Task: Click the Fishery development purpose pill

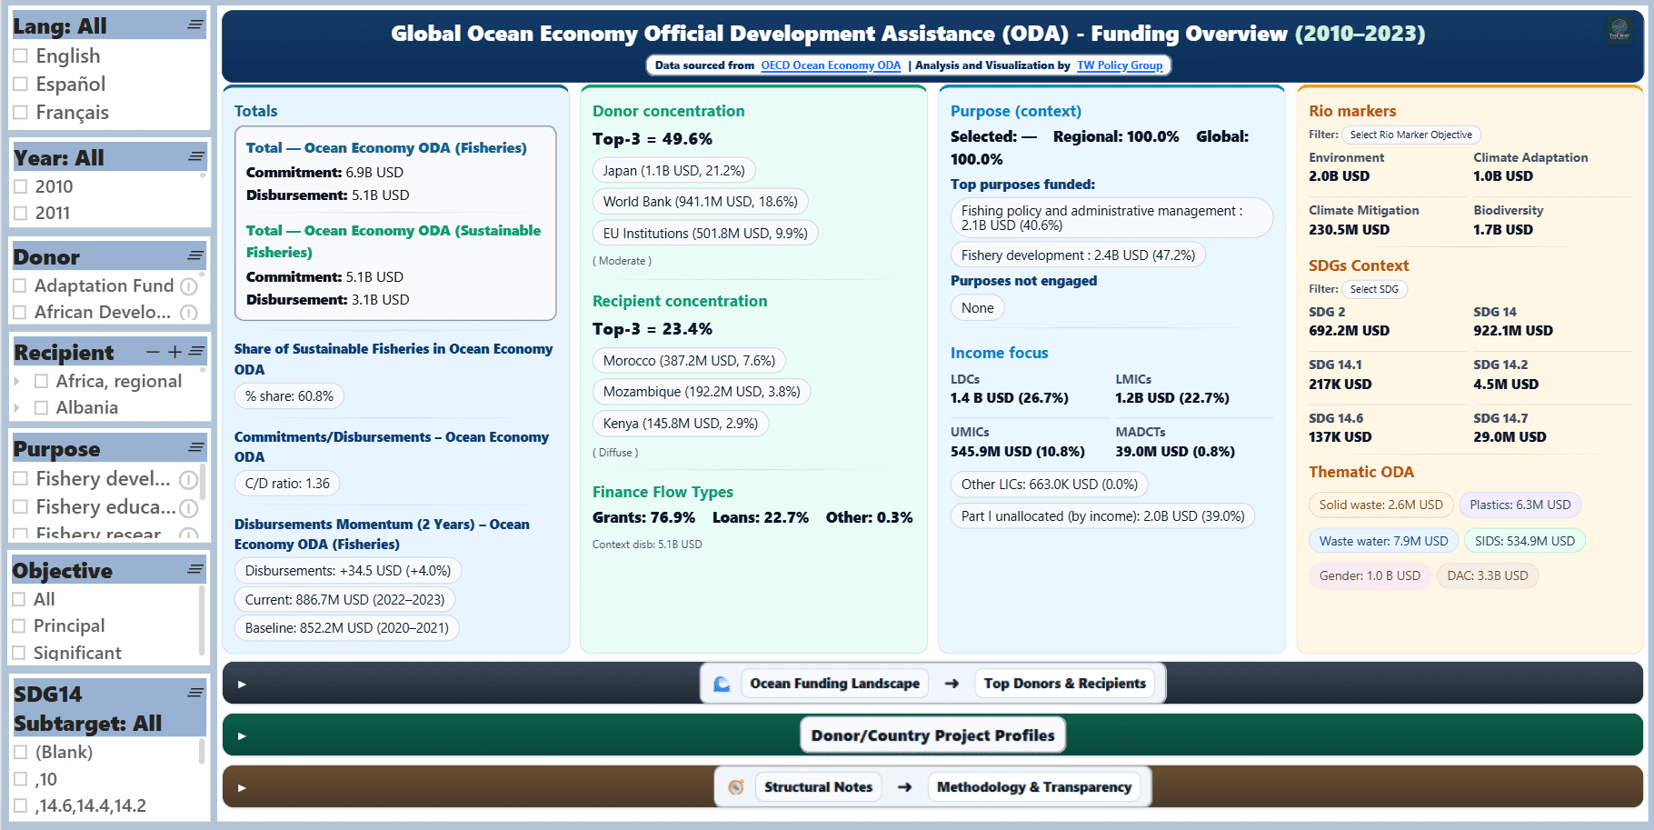Action: point(1078,255)
